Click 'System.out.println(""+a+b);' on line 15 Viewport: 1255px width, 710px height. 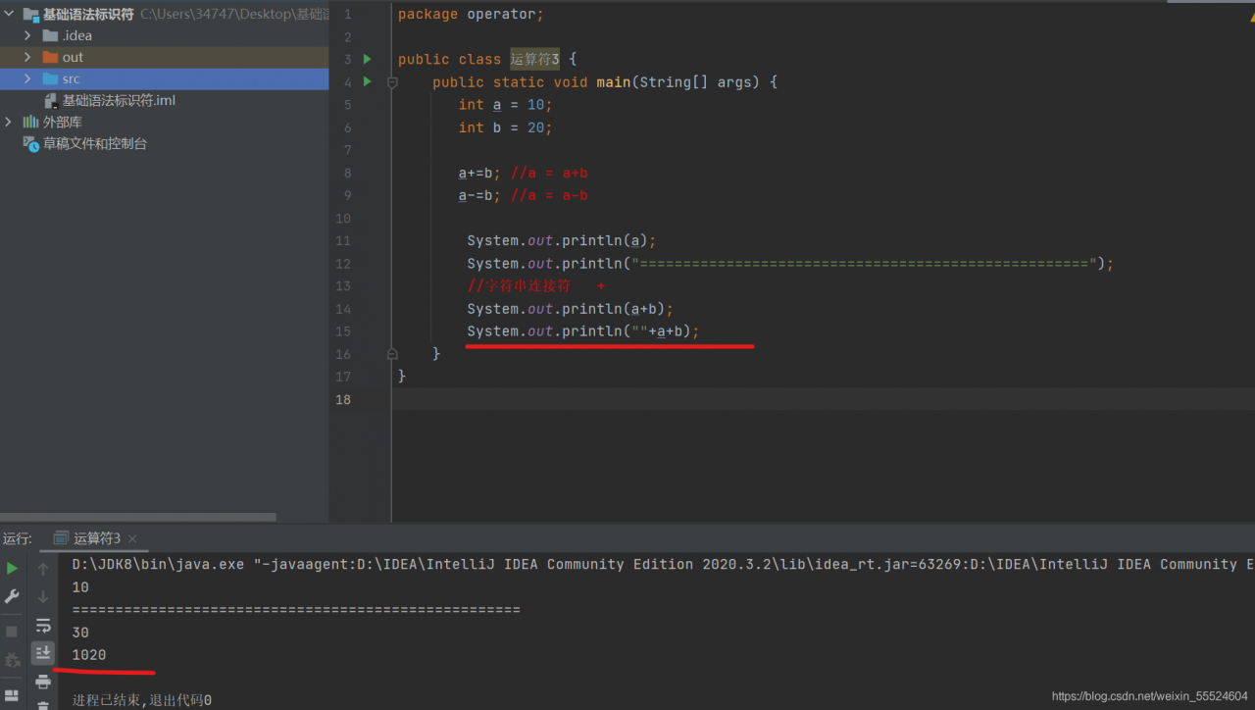point(583,331)
